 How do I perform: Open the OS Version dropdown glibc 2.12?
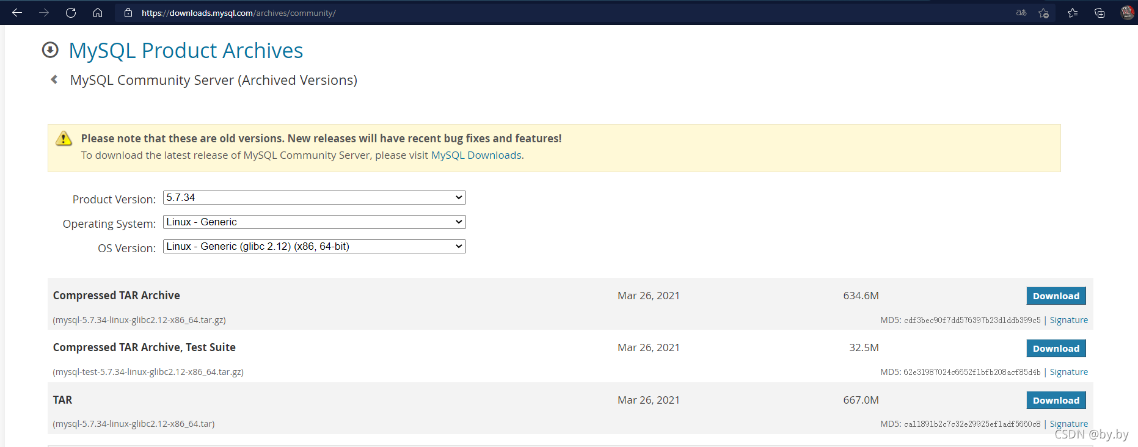(x=315, y=247)
